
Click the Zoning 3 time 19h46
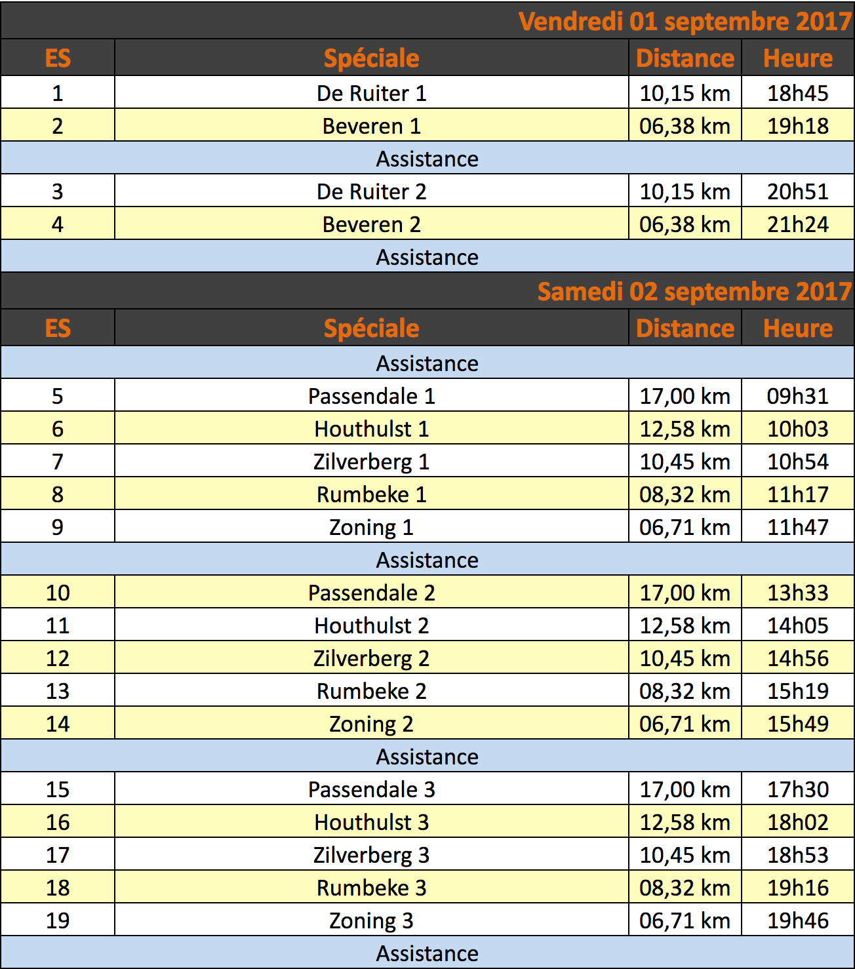point(798,920)
